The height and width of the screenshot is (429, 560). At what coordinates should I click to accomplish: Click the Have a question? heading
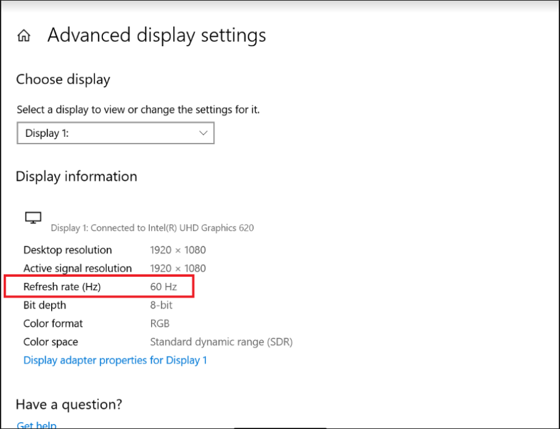[x=69, y=404]
